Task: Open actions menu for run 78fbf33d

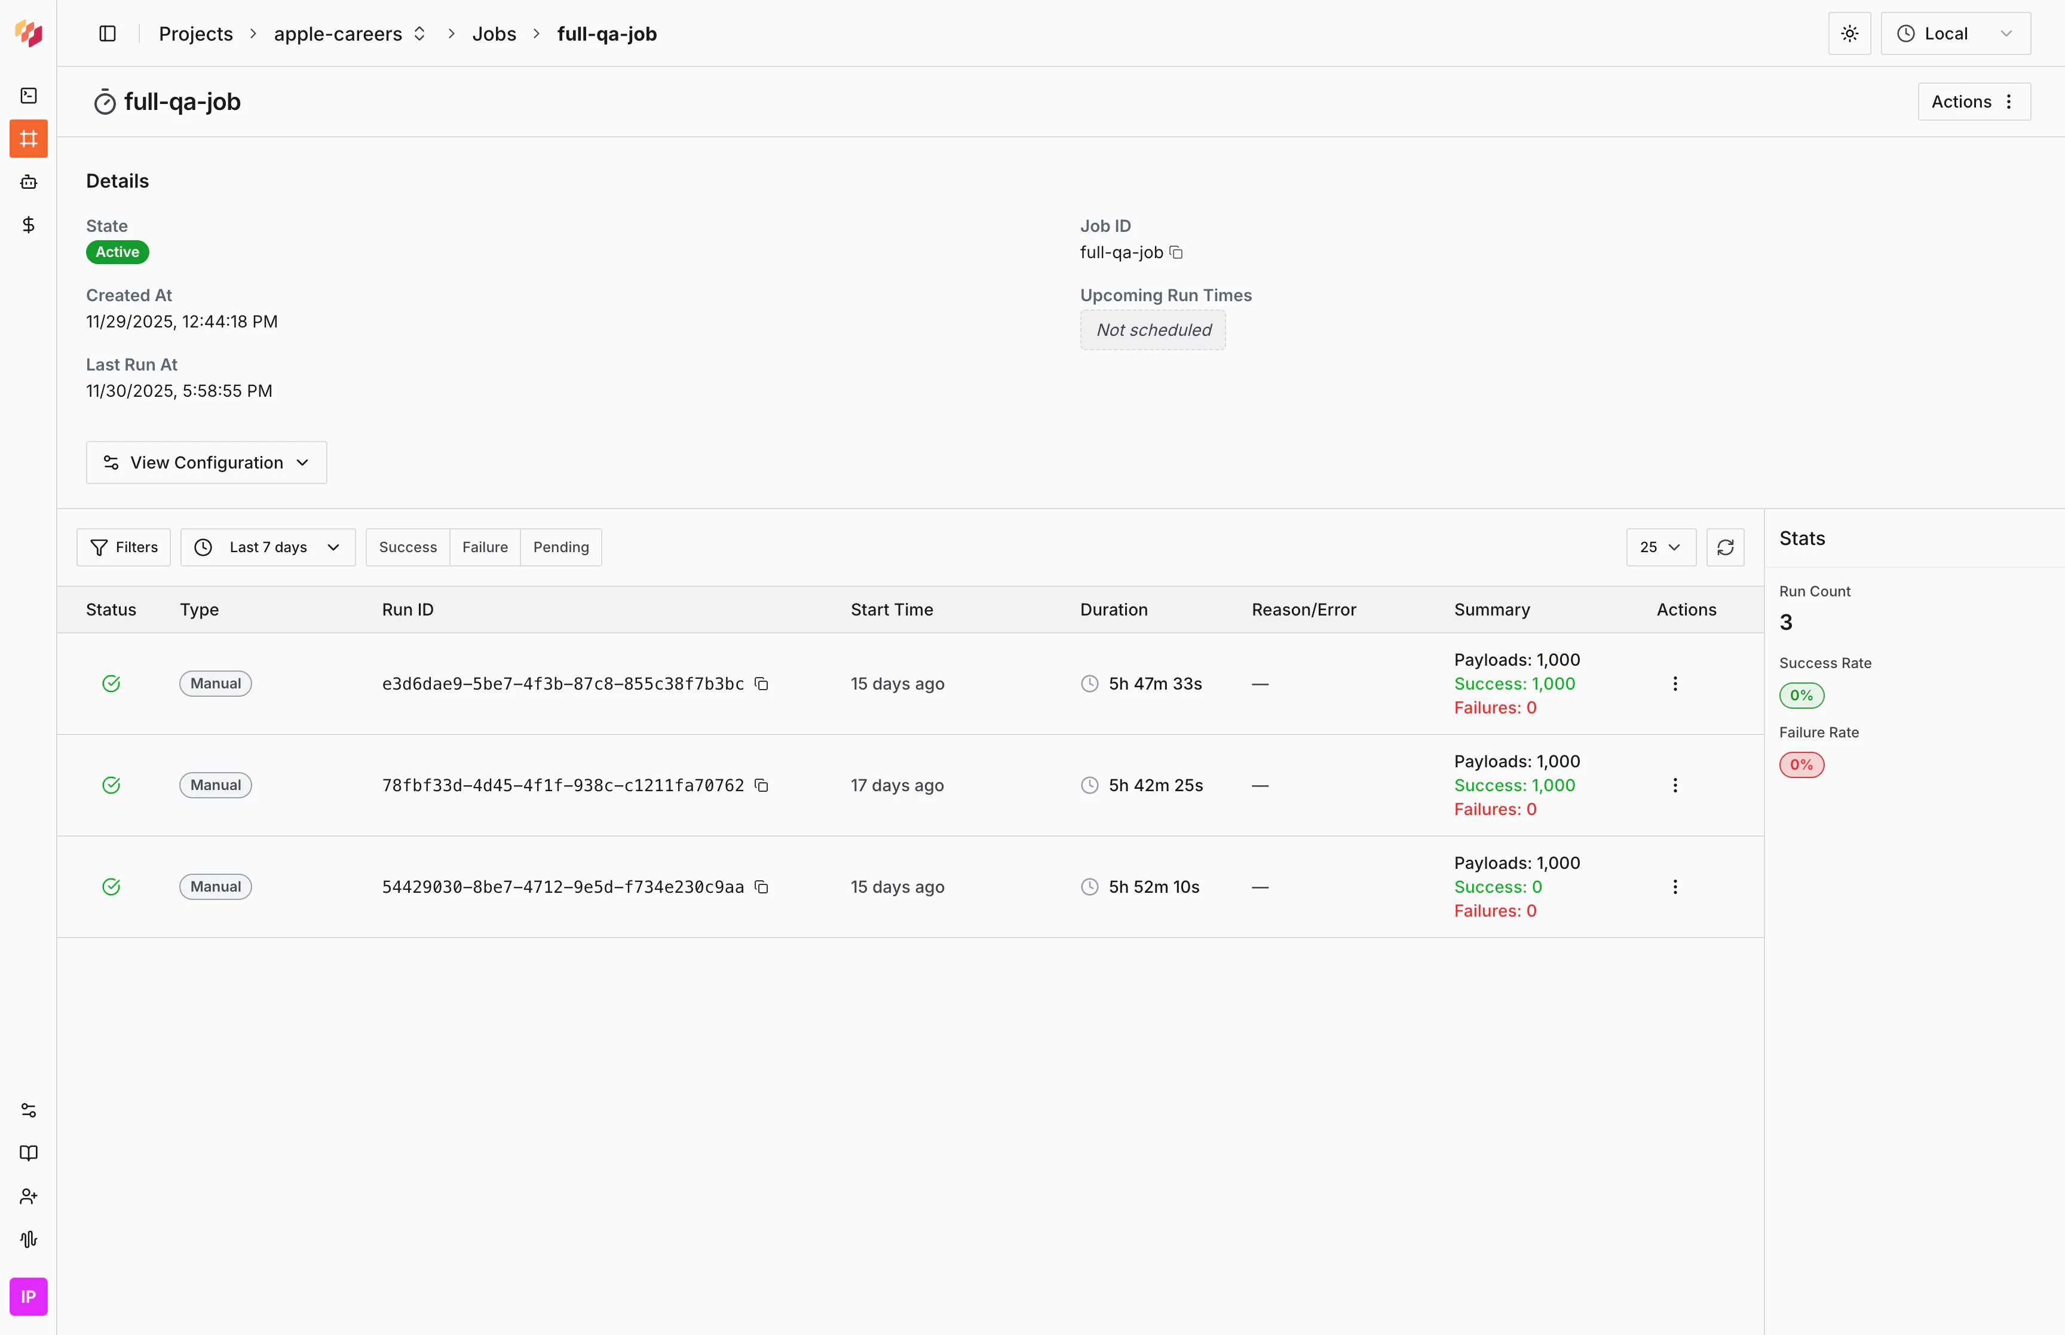Action: pos(1674,785)
